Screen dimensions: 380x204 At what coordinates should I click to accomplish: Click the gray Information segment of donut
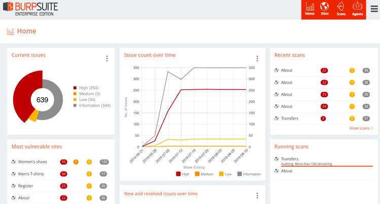[x=57, y=99]
